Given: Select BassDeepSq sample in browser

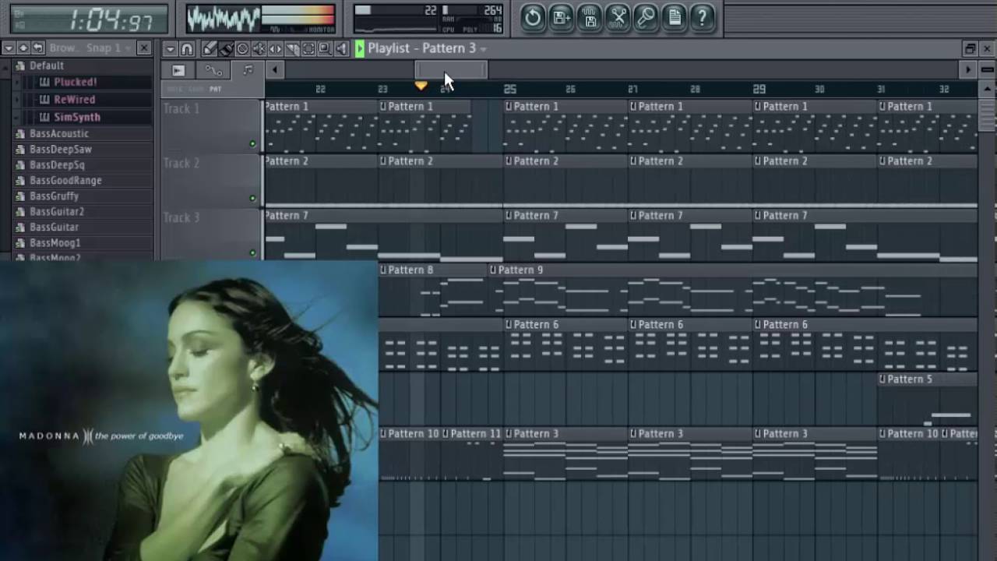Looking at the screenshot, I should pos(57,164).
